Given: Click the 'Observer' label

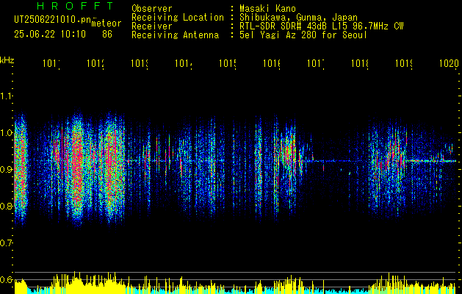Looking at the screenshot, I should [152, 8].
